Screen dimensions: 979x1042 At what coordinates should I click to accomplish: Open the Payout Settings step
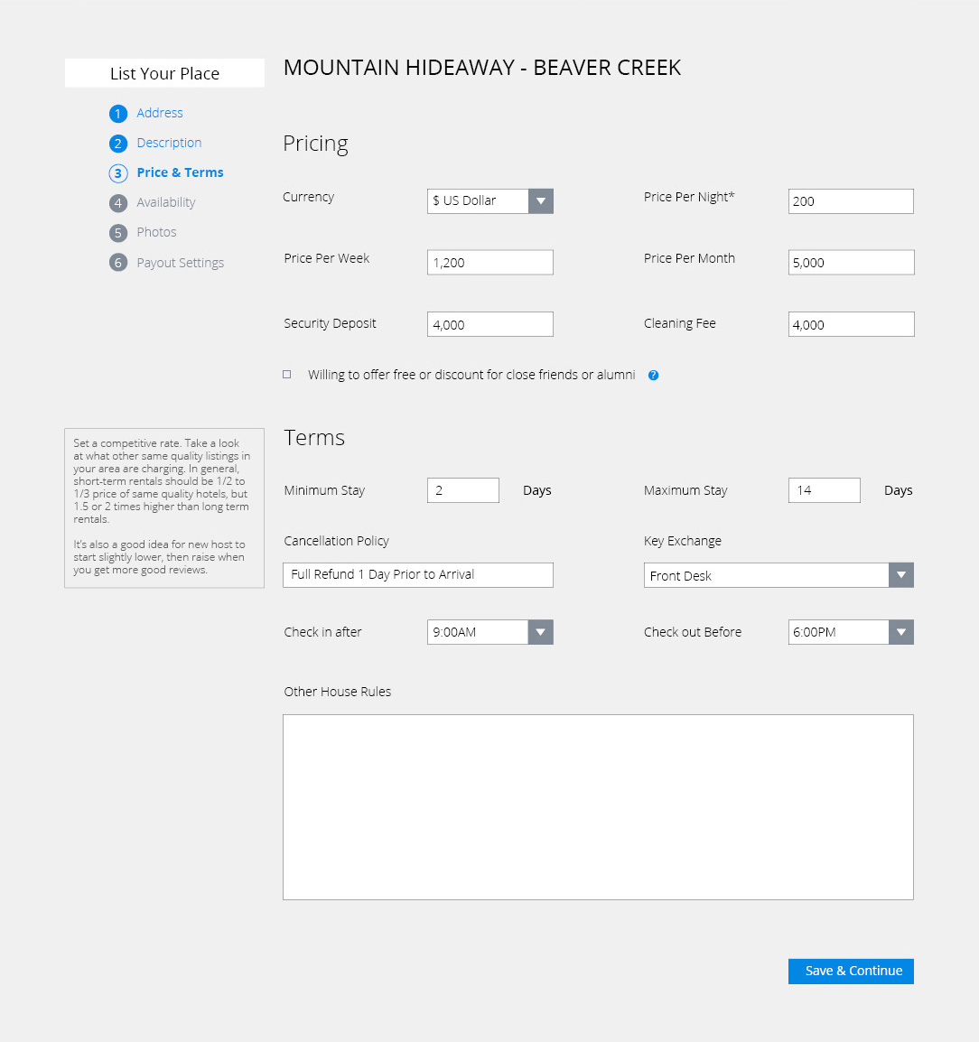pos(180,263)
